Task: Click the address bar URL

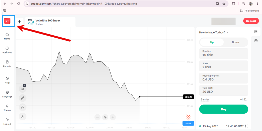Action: (84, 4)
